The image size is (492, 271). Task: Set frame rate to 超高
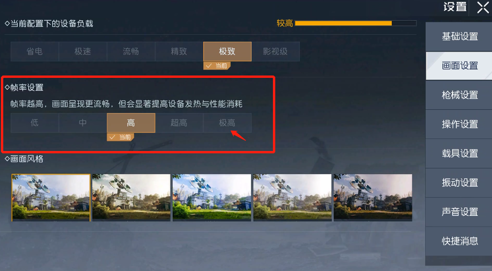pyautogui.click(x=179, y=123)
